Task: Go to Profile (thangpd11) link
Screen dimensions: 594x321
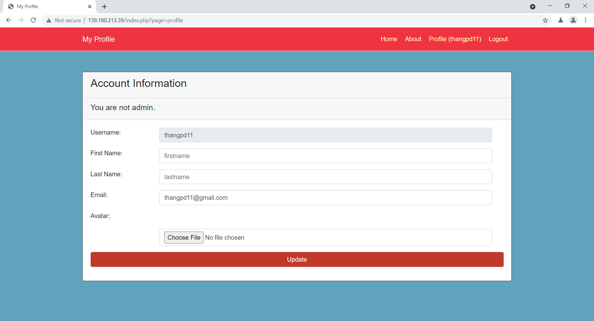Action: (455, 39)
